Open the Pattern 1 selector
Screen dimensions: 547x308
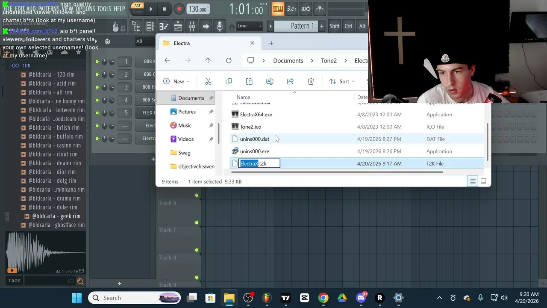click(x=295, y=26)
